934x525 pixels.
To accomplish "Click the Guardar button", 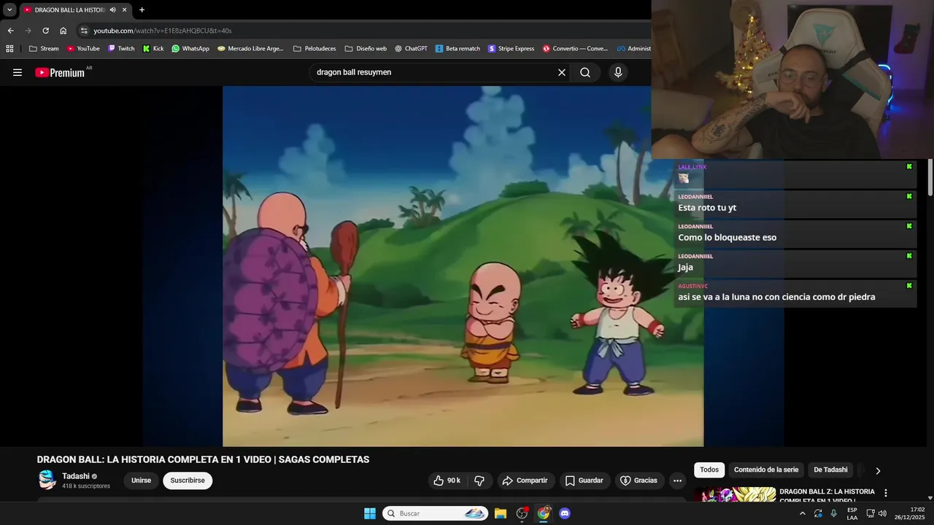I will tap(585, 481).
